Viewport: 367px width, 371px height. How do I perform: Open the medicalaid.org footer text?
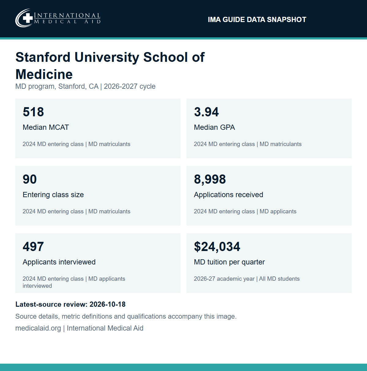coord(79,328)
